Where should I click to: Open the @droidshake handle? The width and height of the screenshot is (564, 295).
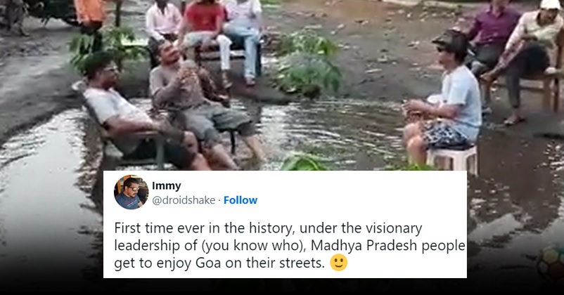(x=184, y=200)
